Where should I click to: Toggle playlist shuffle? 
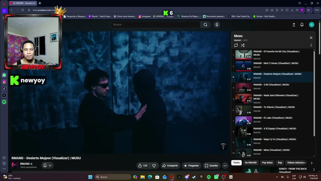tap(243, 45)
